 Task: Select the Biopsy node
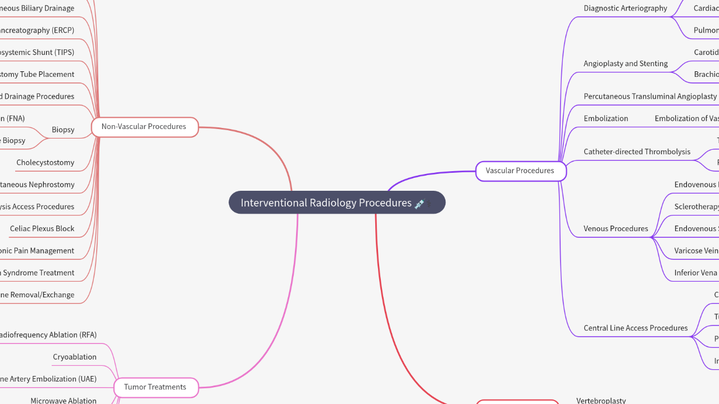[x=63, y=130]
